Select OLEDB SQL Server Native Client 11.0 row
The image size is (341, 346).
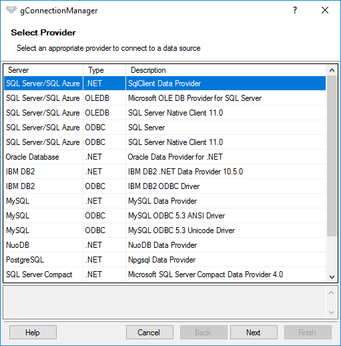(165, 113)
